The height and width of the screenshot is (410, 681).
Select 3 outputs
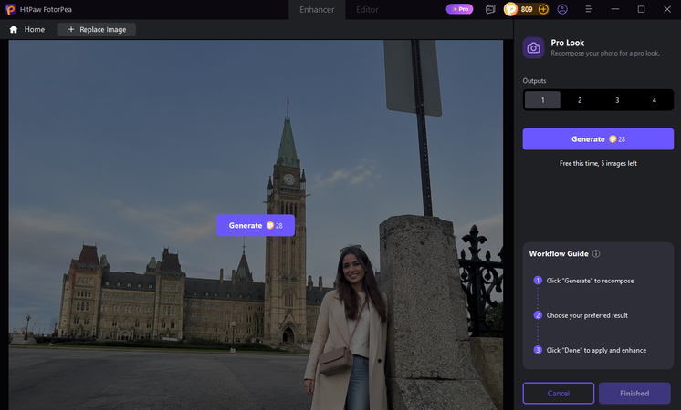(617, 100)
